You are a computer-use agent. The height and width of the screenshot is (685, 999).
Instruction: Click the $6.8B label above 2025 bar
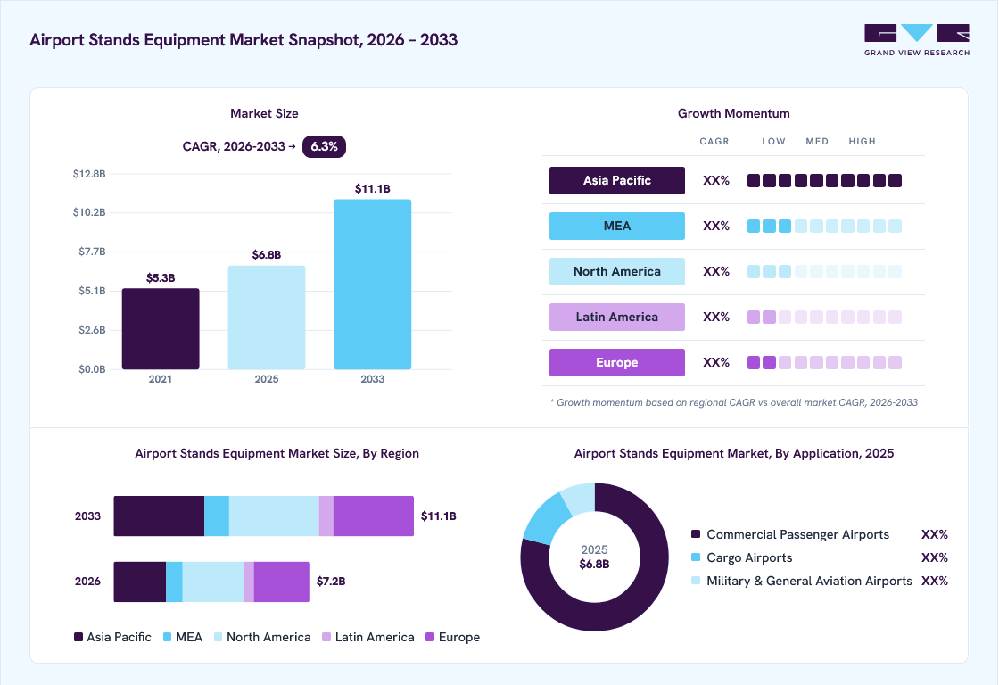tap(267, 255)
